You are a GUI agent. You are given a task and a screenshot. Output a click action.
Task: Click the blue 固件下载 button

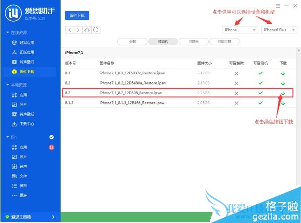click(77, 15)
